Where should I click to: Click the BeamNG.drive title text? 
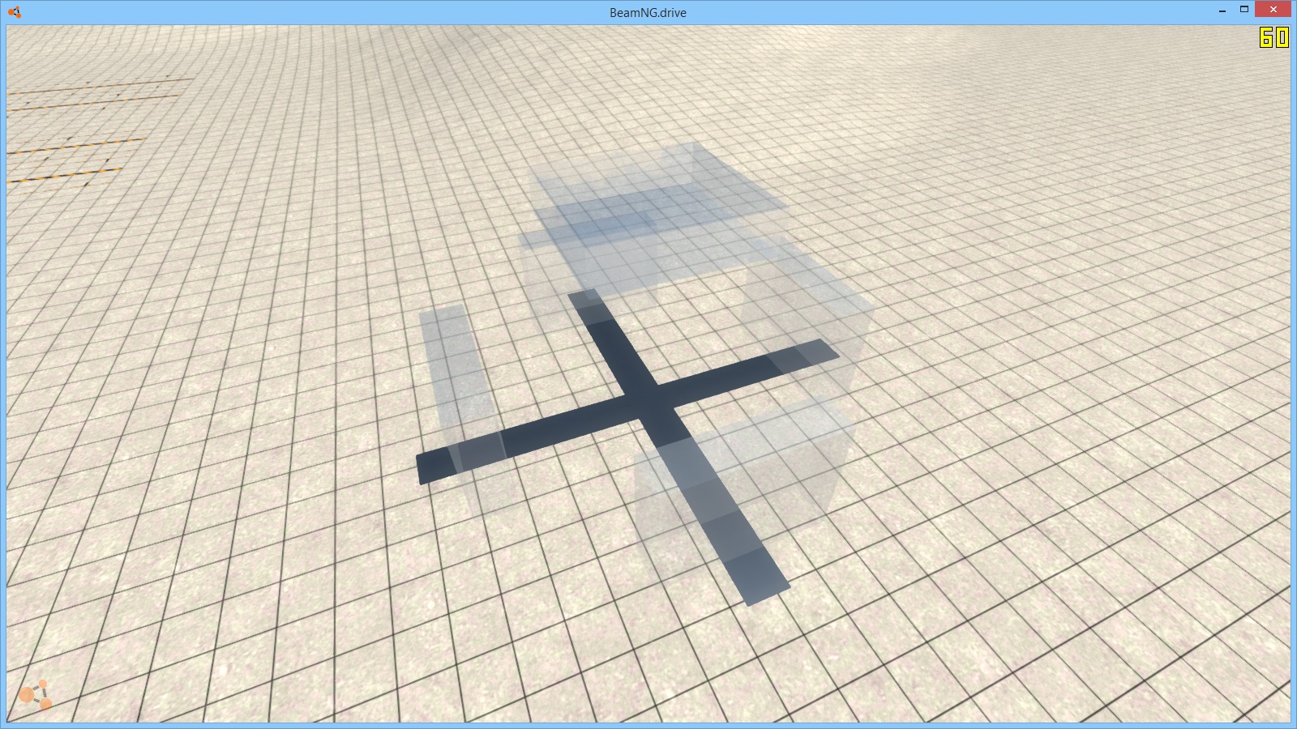click(x=648, y=13)
